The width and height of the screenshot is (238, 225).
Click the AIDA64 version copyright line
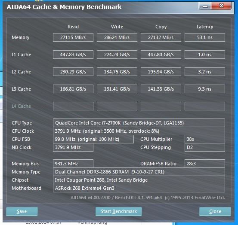pyautogui.click(x=148, y=198)
